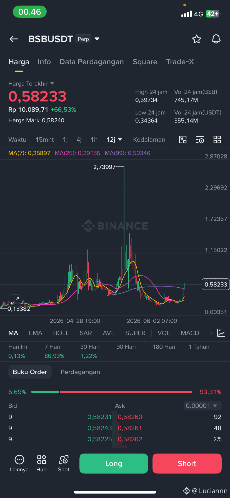The image size is (230, 498).
Task: Enable the VOL sub-indicator
Action: click(x=164, y=333)
